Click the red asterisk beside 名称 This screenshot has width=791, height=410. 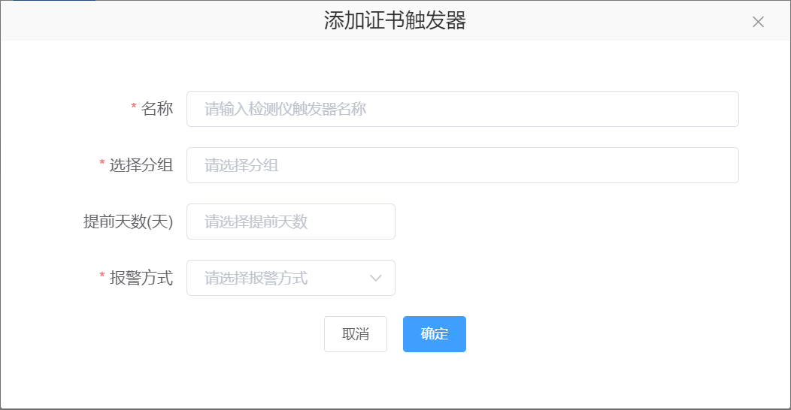point(134,108)
